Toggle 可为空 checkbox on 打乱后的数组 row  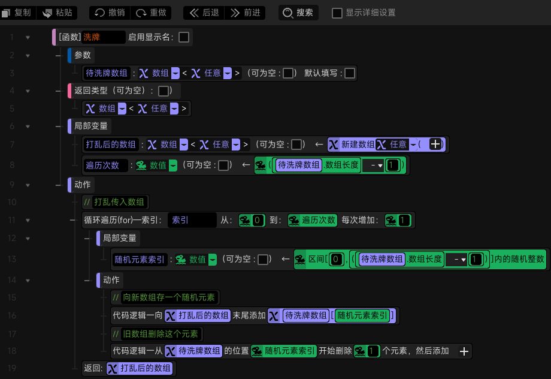point(296,145)
